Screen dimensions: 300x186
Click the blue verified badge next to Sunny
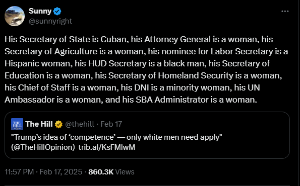57,11
